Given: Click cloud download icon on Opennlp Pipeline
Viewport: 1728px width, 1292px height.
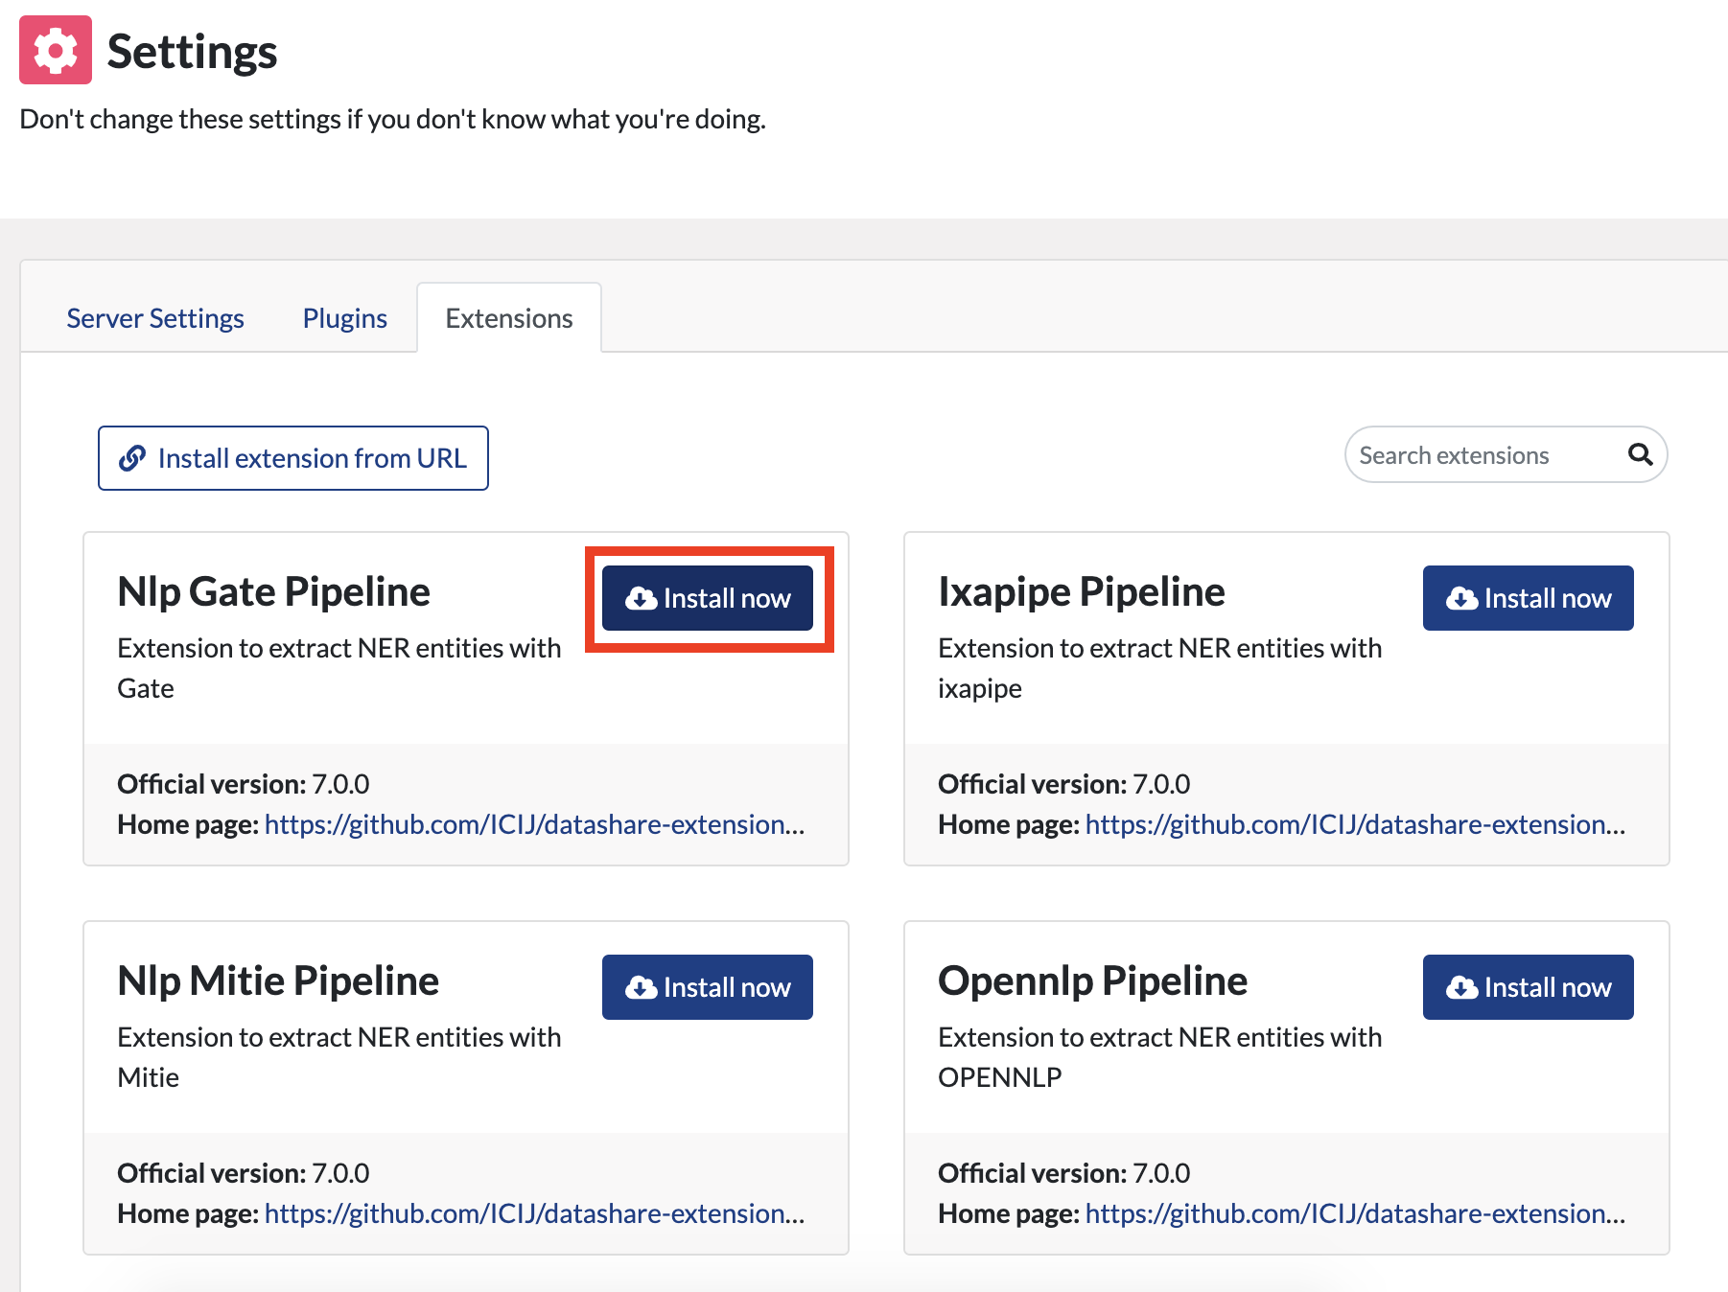Looking at the screenshot, I should coord(1461,988).
